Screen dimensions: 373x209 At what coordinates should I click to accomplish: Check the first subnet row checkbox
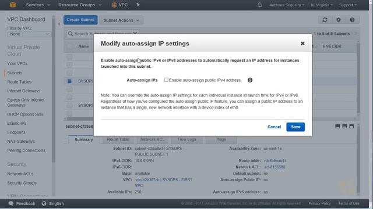click(x=69, y=57)
